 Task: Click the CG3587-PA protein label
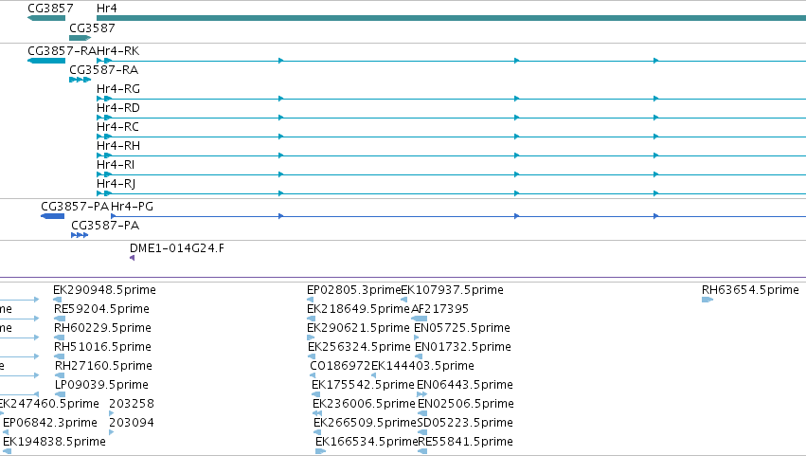pos(105,226)
